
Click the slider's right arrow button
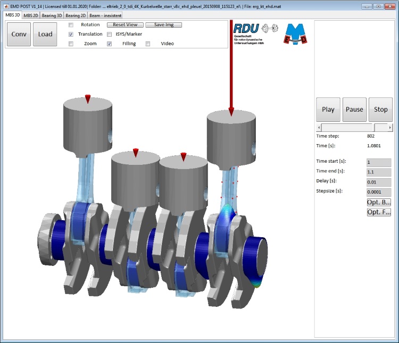tap(390, 128)
